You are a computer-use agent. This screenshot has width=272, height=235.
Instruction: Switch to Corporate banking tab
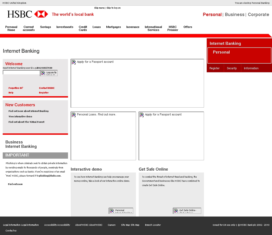click(258, 15)
